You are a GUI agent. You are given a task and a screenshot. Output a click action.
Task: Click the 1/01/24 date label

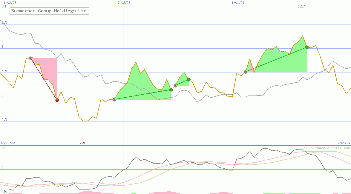(237, 3)
